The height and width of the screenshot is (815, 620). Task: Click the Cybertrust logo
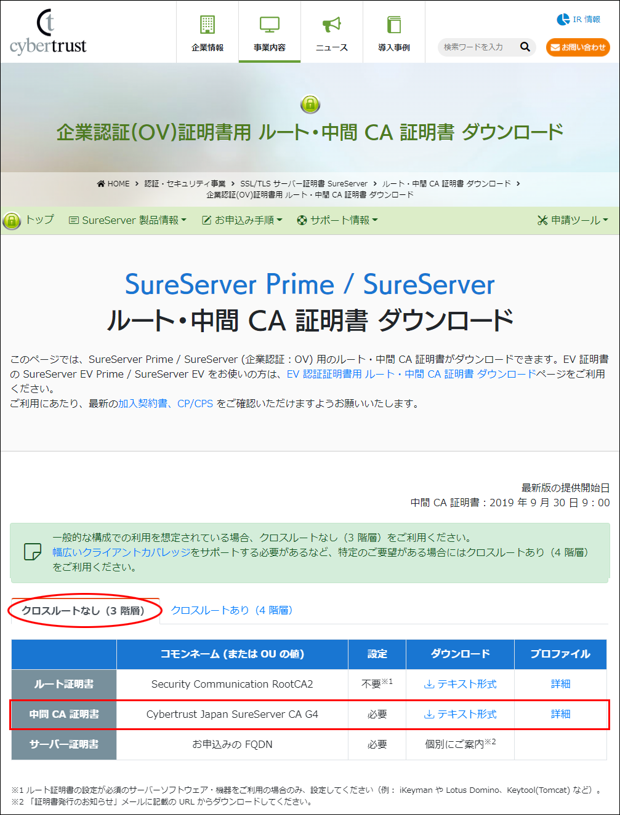(48, 32)
